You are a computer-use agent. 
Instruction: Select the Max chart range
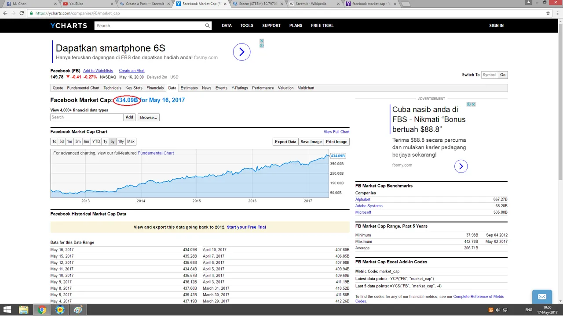[131, 142]
